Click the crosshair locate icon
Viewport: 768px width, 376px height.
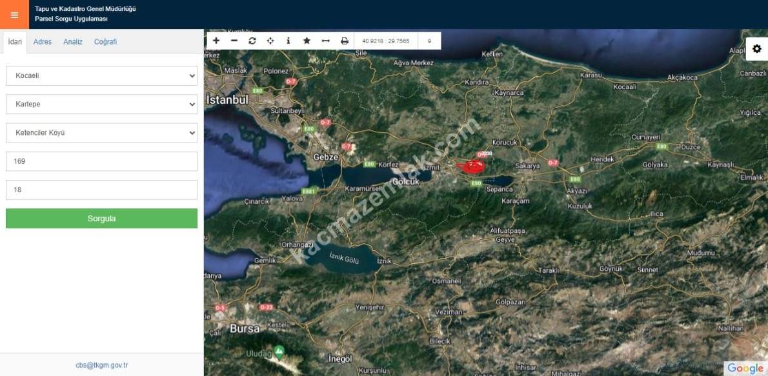pyautogui.click(x=270, y=41)
